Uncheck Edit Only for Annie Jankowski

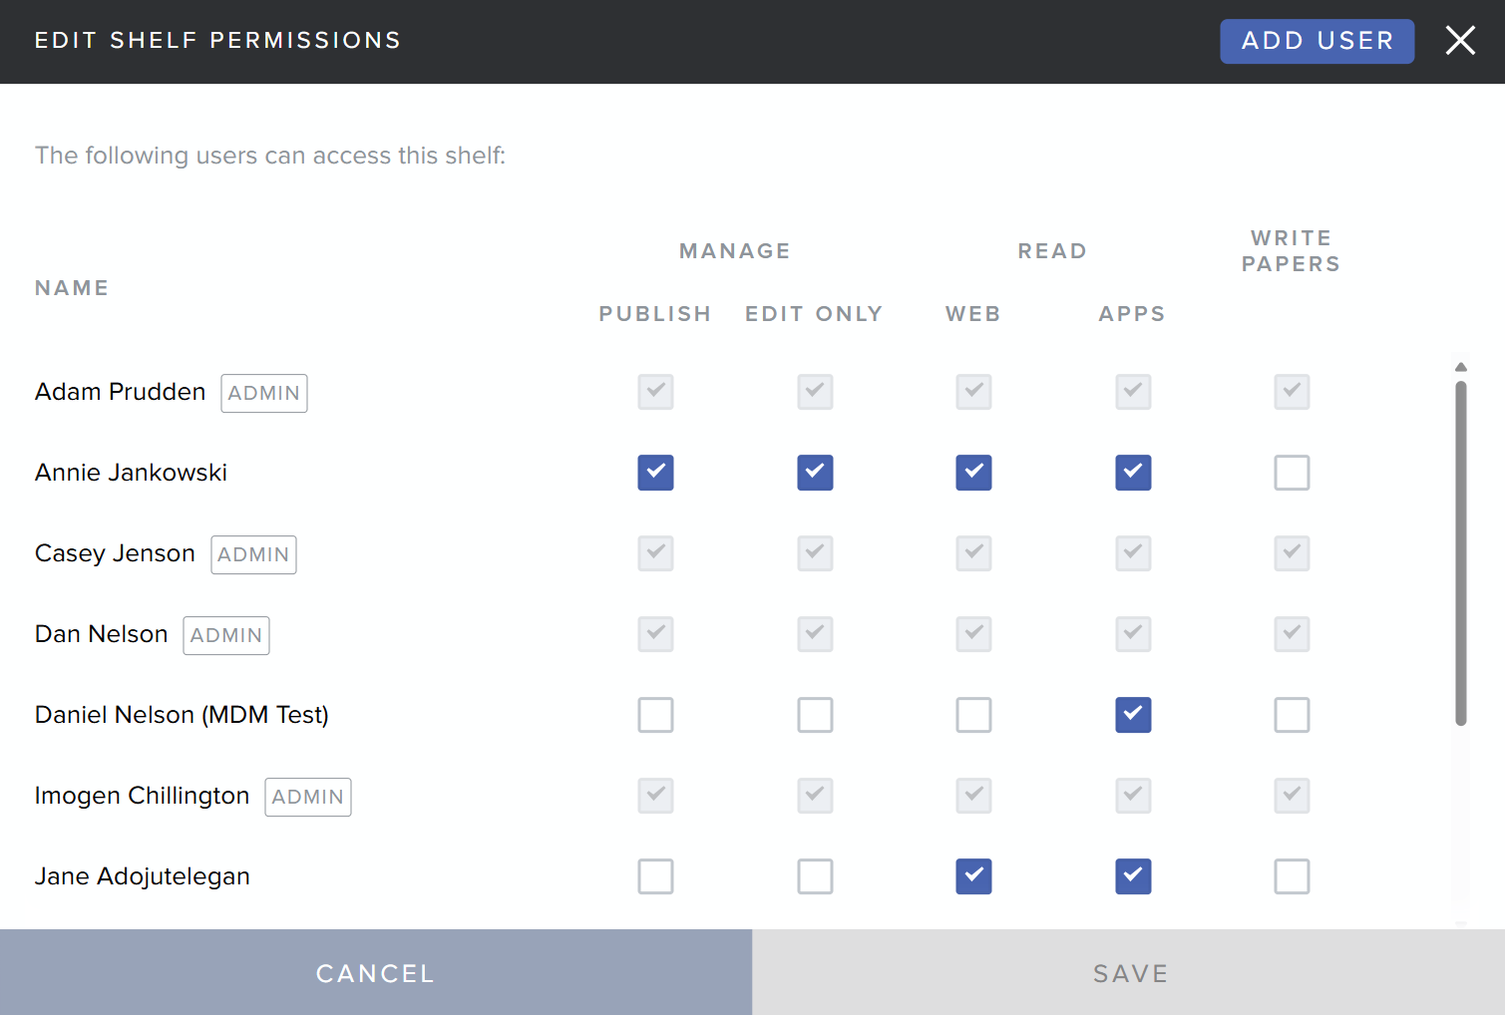coord(815,473)
